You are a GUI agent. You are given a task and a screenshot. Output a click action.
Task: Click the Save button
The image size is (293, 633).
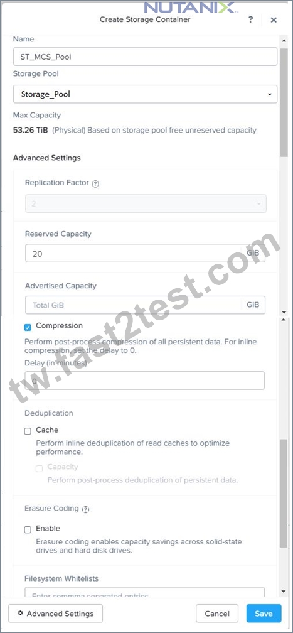coord(264,613)
